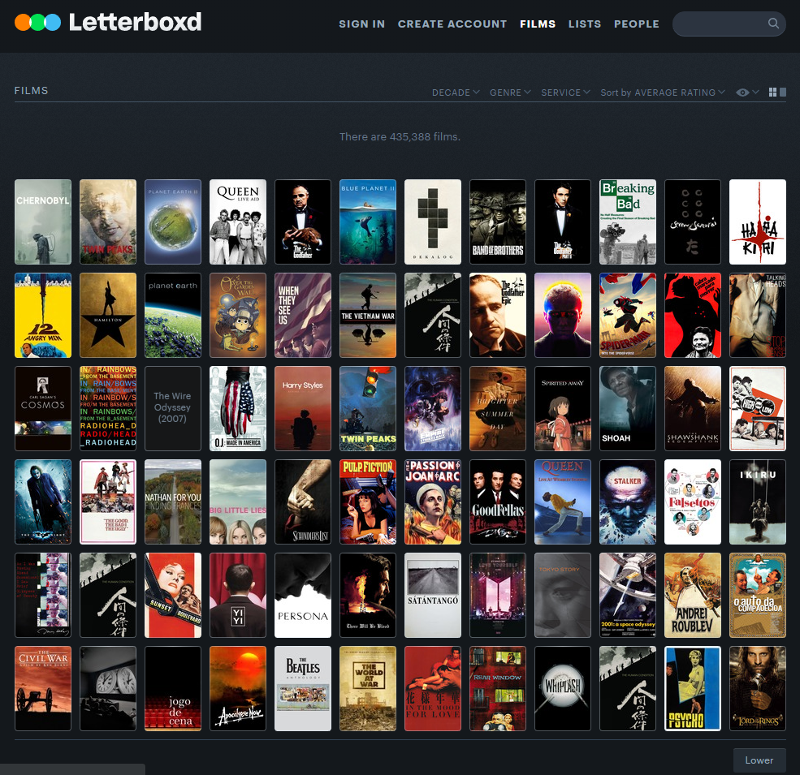Screen dimensions: 800x775
Task: Open the Rear Window poster
Action: click(x=497, y=688)
